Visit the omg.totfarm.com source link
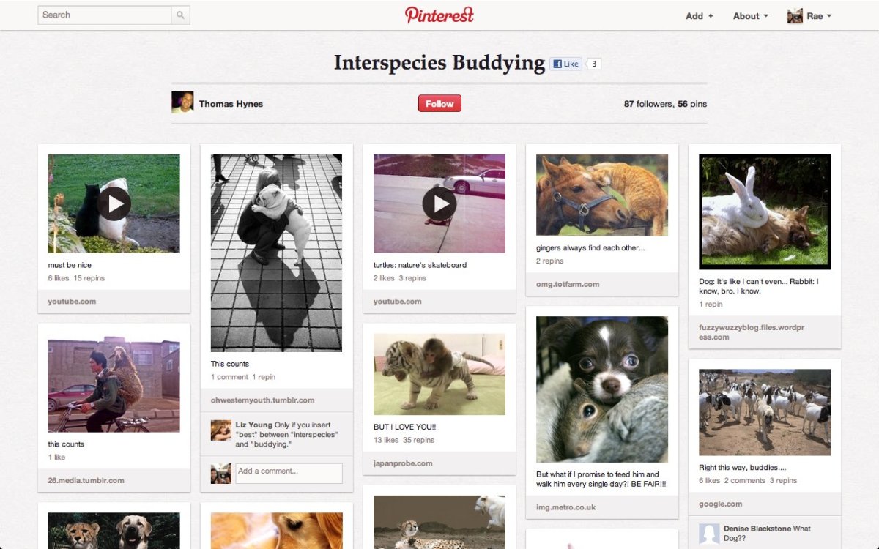Image resolution: width=879 pixels, height=549 pixels. (x=568, y=284)
